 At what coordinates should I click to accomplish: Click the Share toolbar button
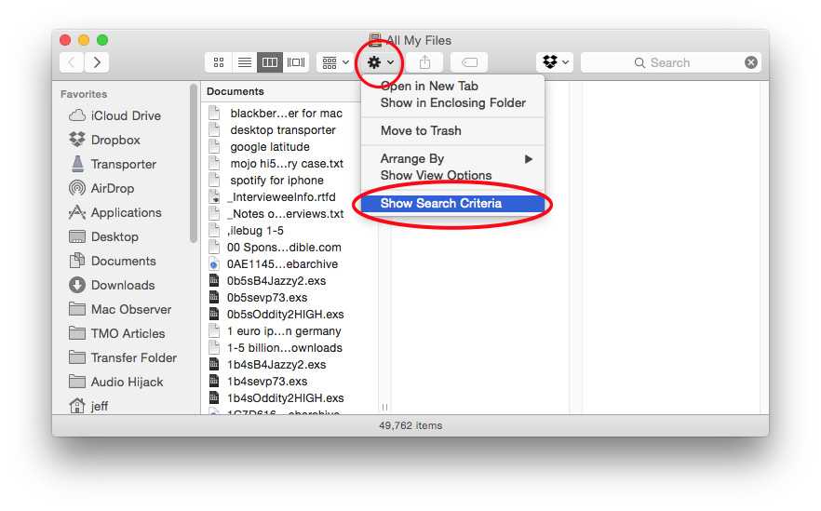424,63
